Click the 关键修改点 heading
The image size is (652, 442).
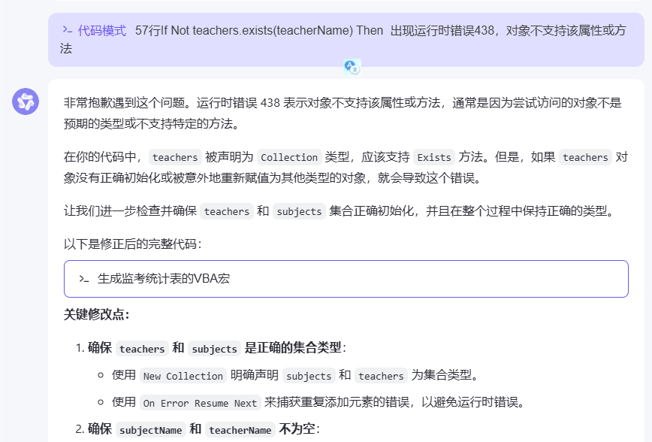[x=96, y=315]
